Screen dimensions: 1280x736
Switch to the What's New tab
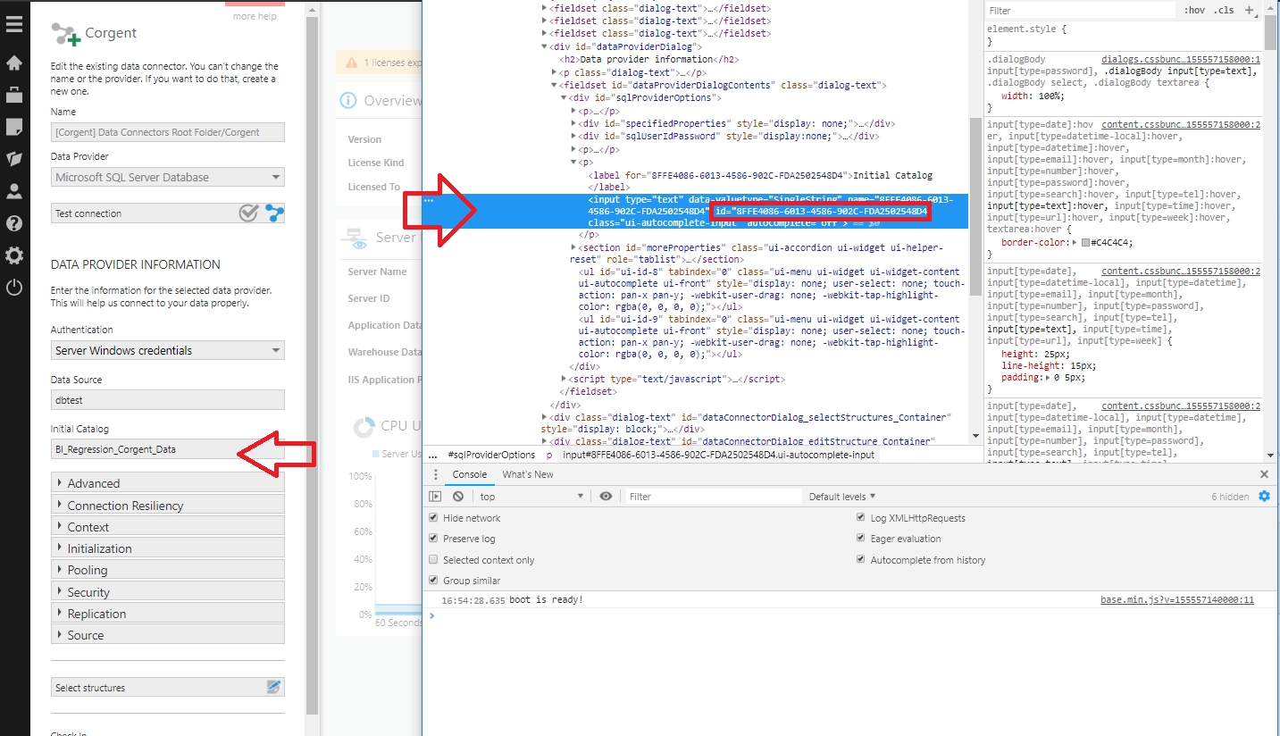pyautogui.click(x=528, y=474)
